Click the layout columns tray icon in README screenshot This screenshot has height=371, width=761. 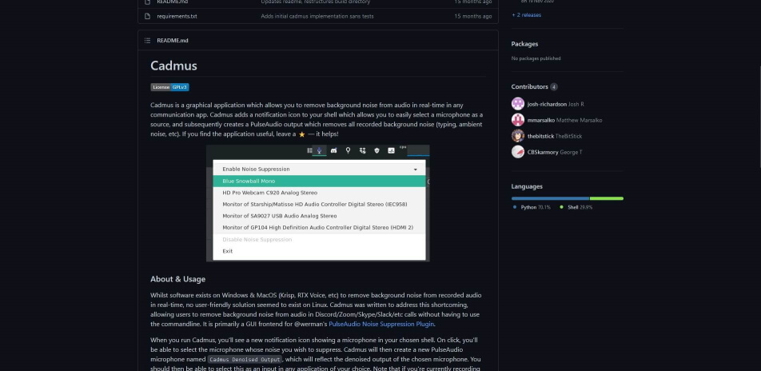coord(309,150)
